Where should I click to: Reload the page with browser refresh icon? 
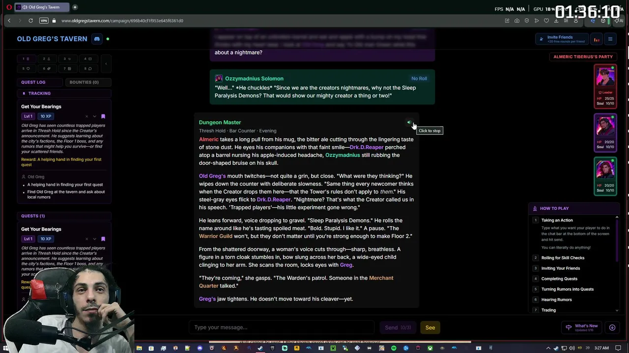pos(30,21)
